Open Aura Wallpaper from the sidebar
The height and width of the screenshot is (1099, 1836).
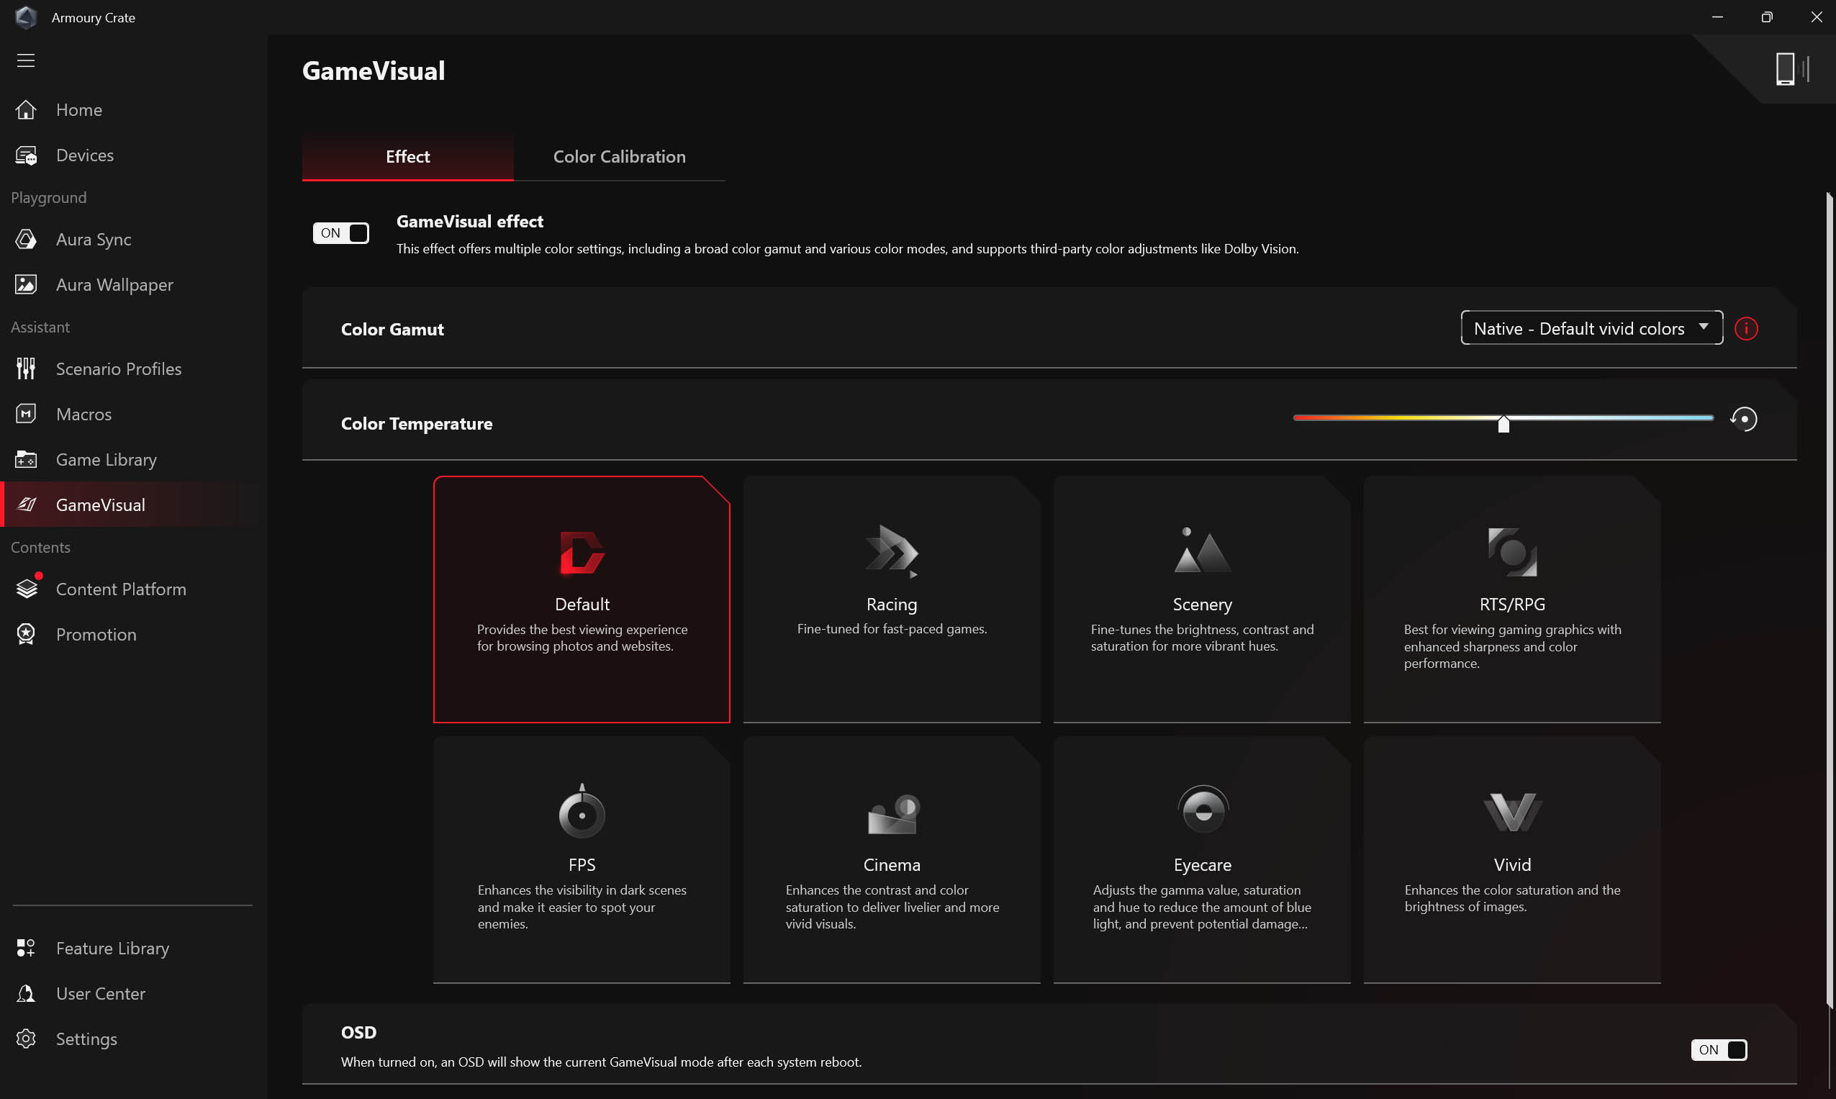(x=115, y=284)
